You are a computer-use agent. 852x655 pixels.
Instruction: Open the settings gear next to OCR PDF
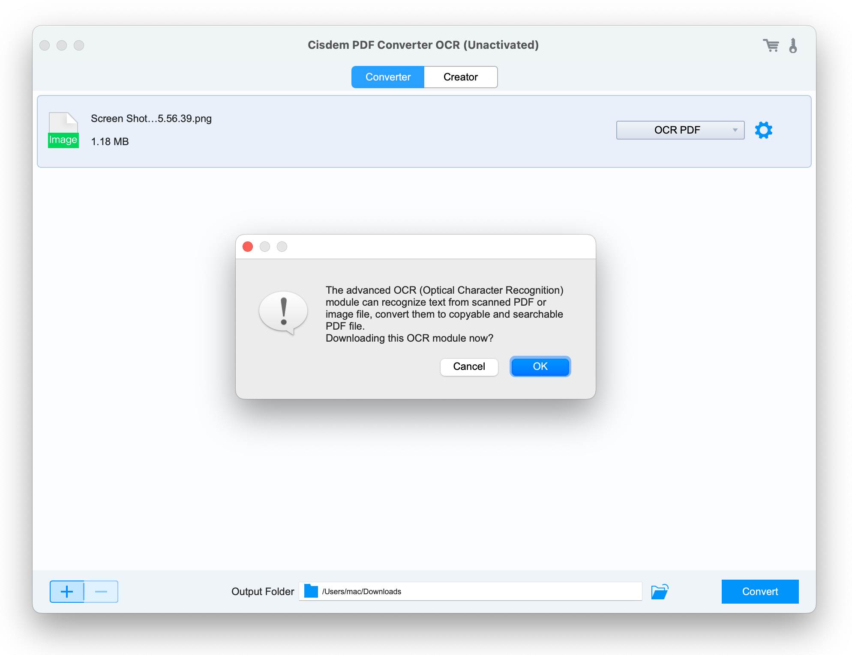point(765,131)
